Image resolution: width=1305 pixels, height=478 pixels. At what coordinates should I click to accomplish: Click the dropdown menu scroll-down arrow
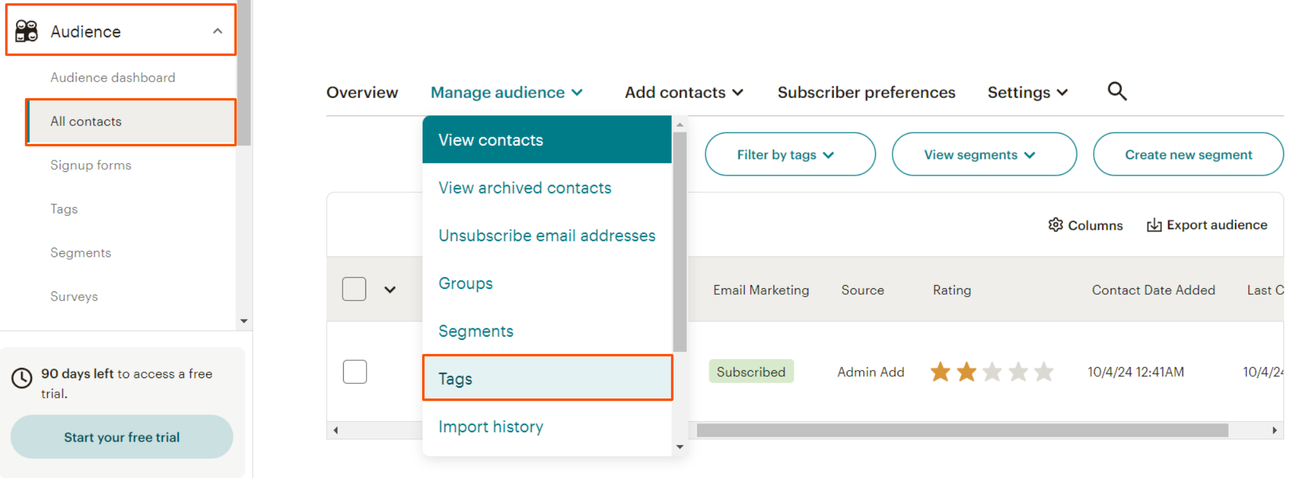pyautogui.click(x=679, y=447)
